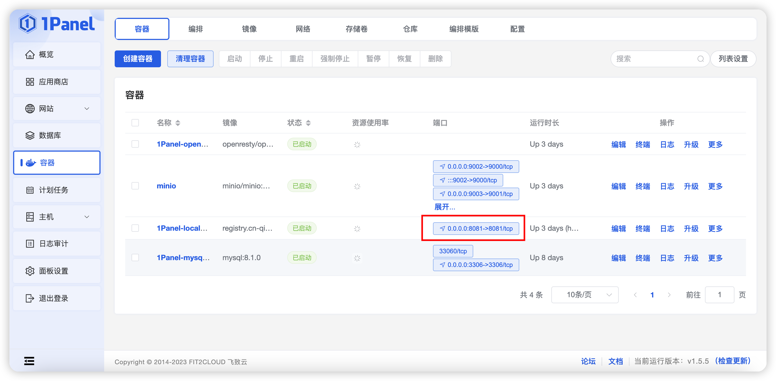This screenshot has height=381, width=776.
Task: Sort by 名称 column arrows
Action: click(x=178, y=123)
